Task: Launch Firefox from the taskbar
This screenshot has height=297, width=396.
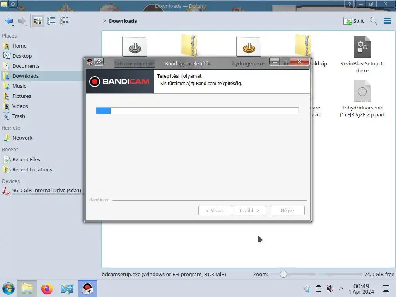Action: [47, 288]
